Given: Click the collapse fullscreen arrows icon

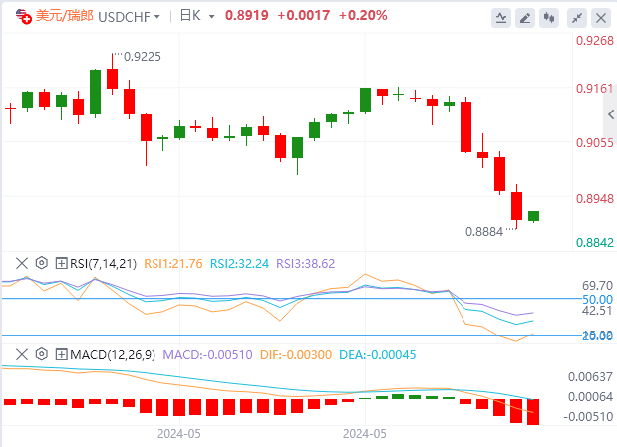Looking at the screenshot, I should tap(576, 17).
